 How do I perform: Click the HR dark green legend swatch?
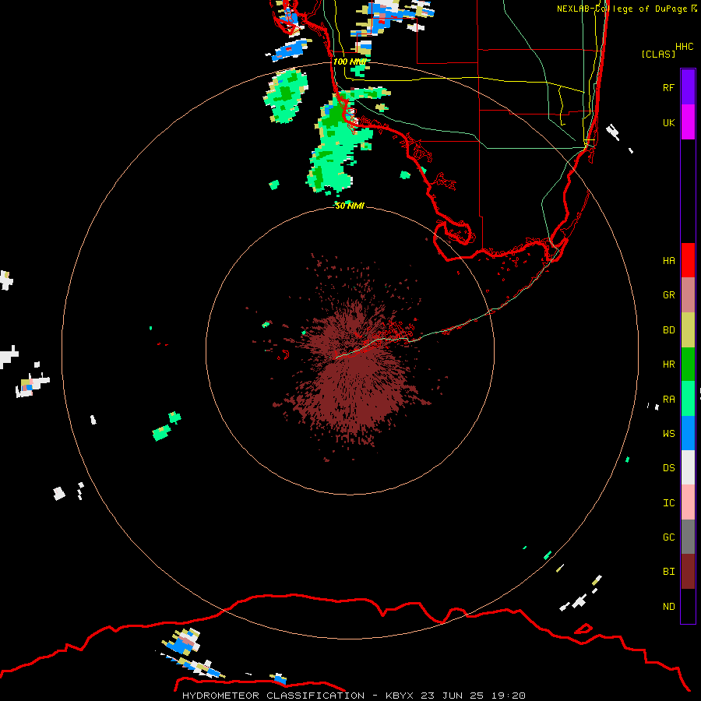point(688,364)
